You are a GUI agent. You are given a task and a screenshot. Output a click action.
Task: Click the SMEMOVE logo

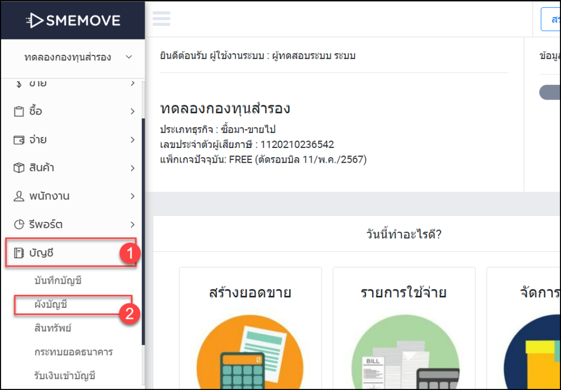[x=73, y=20]
